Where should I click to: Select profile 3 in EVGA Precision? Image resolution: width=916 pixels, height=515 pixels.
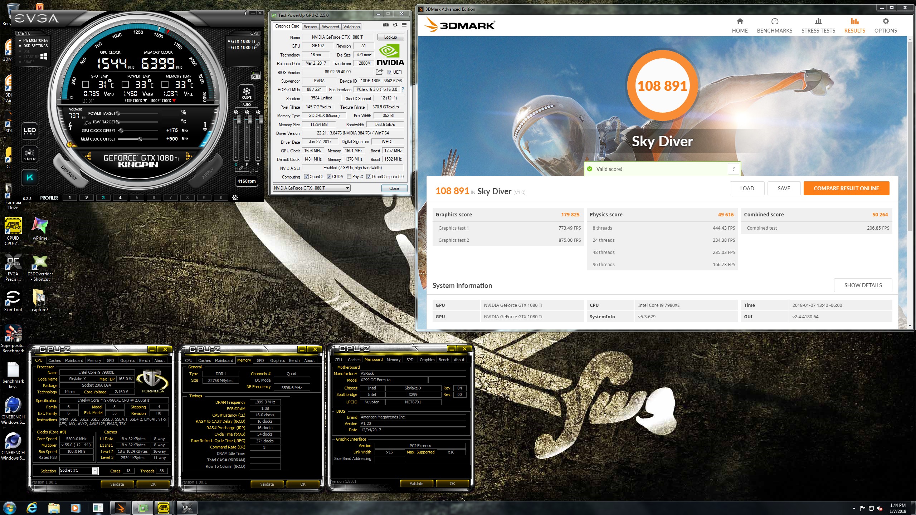pyautogui.click(x=103, y=198)
